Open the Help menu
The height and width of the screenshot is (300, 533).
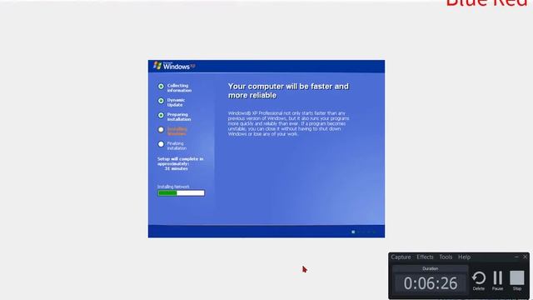[464, 257]
